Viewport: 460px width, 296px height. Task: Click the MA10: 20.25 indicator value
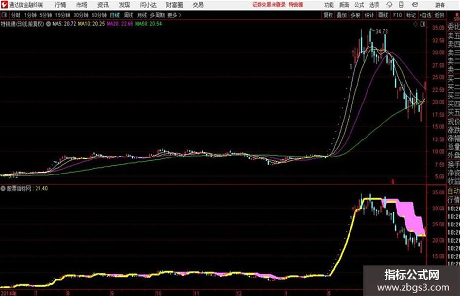click(x=91, y=24)
